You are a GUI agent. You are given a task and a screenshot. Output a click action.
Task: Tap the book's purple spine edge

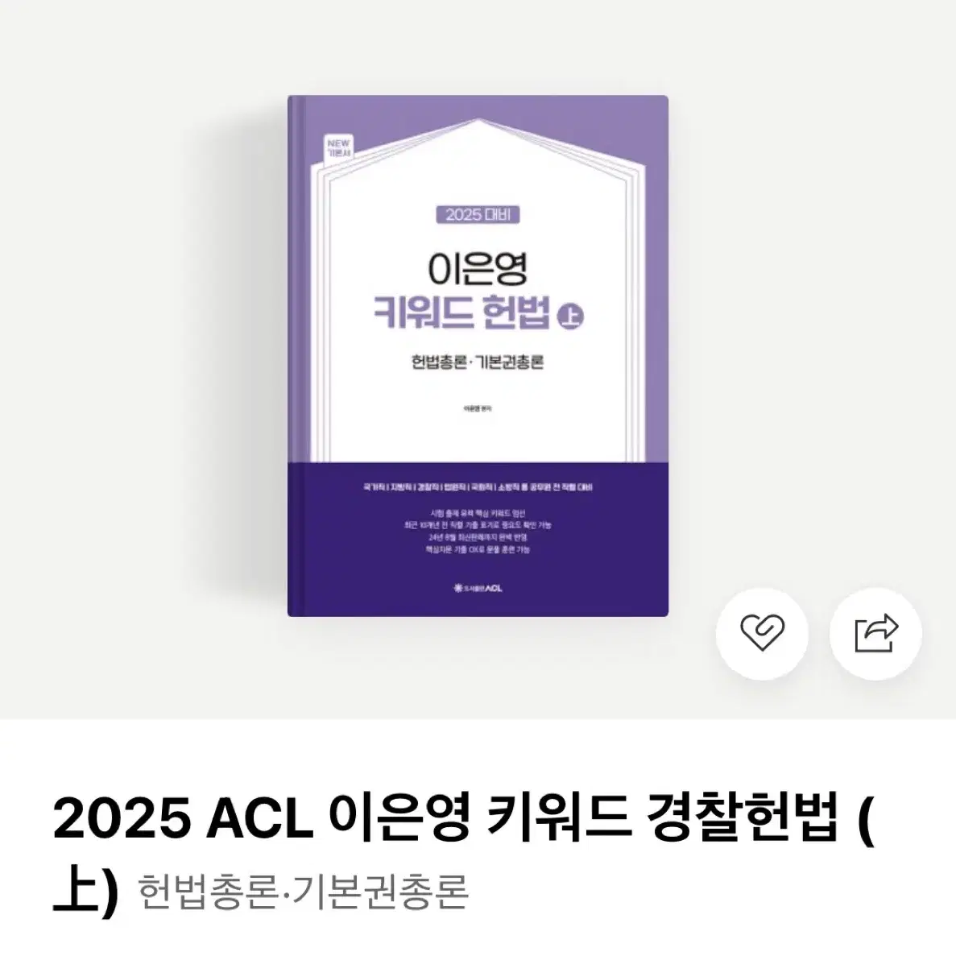tap(292, 356)
